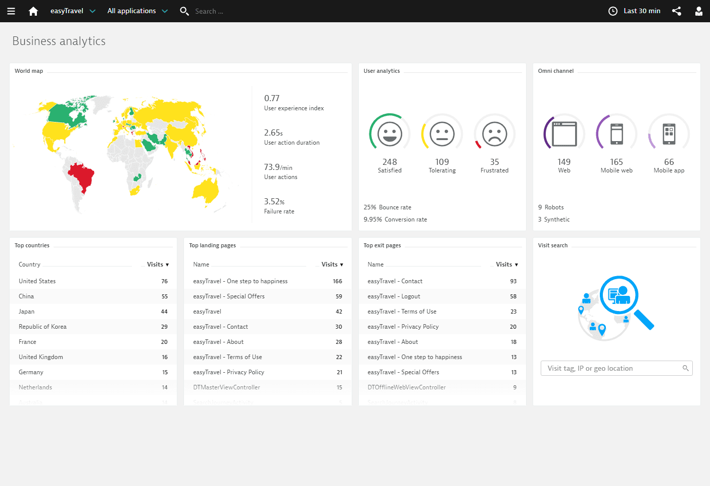The image size is (710, 486).
Task: Open the Omni channel tile title
Action: pos(556,71)
